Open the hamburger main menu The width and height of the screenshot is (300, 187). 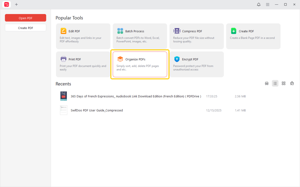(267, 4)
